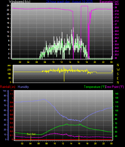125x147 pixels.
Task: Click the 10 knots windspeed axis value
Action: (x=8, y=36)
